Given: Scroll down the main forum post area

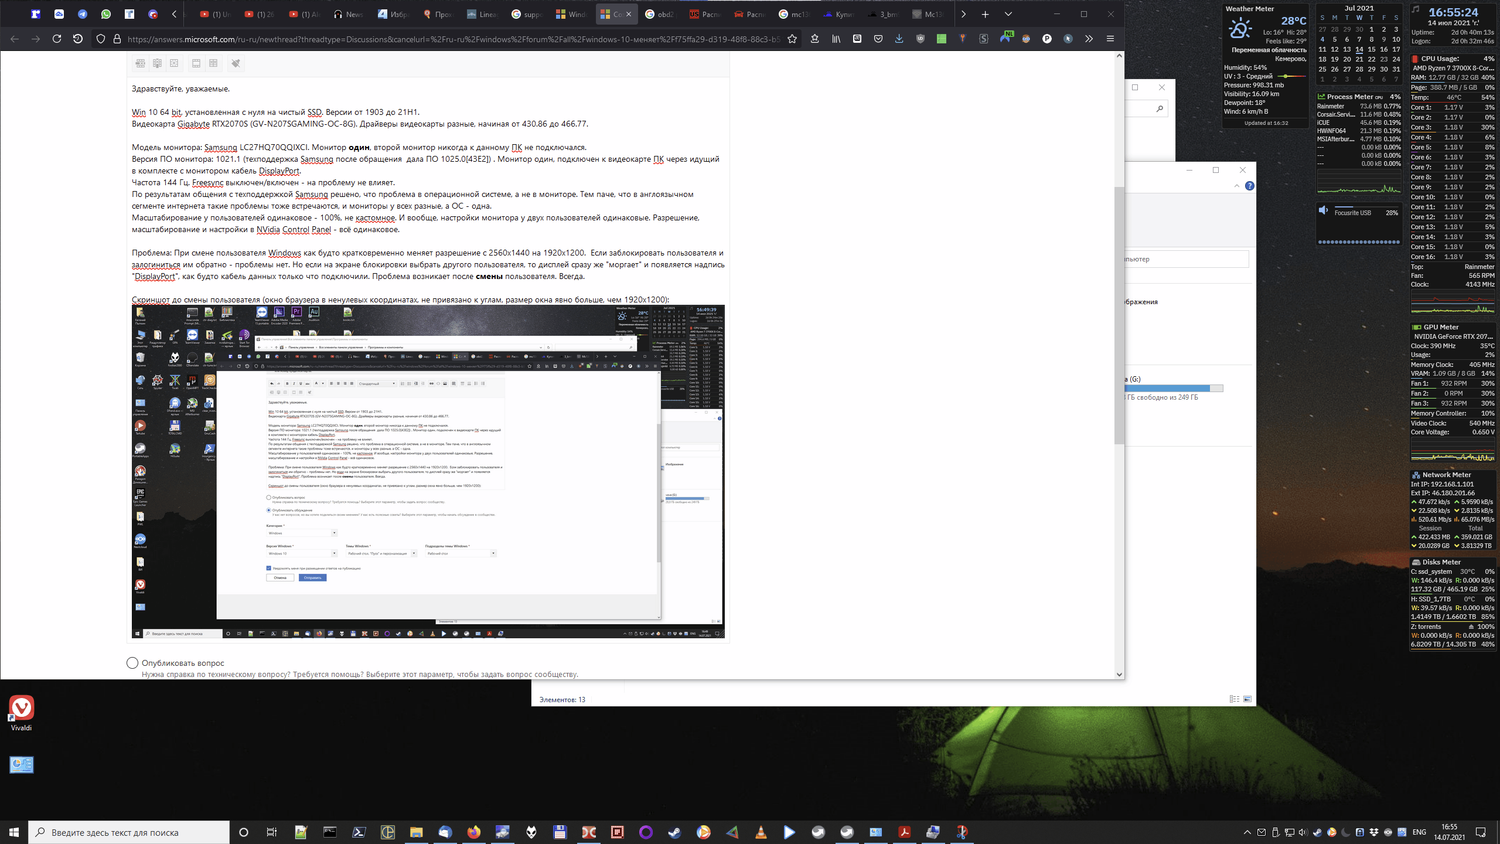Looking at the screenshot, I should pyautogui.click(x=1120, y=674).
